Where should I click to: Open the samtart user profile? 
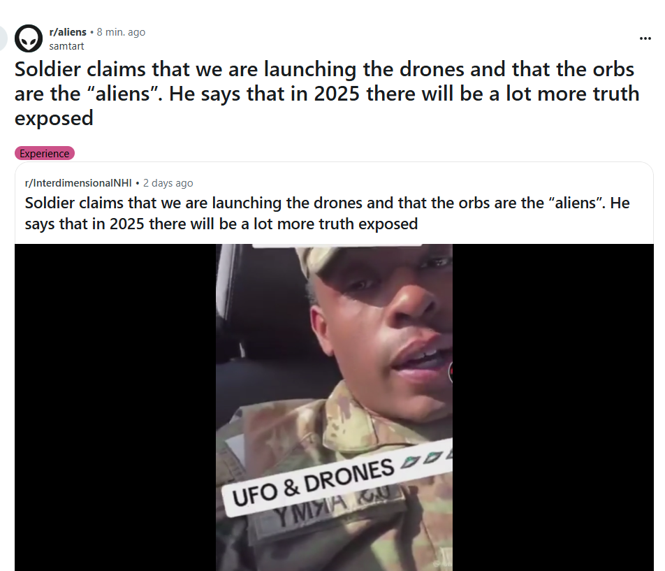[x=66, y=46]
